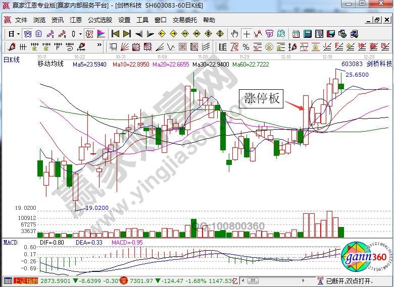
Task: Activate the crosshair cursor tool
Action: (247, 34)
